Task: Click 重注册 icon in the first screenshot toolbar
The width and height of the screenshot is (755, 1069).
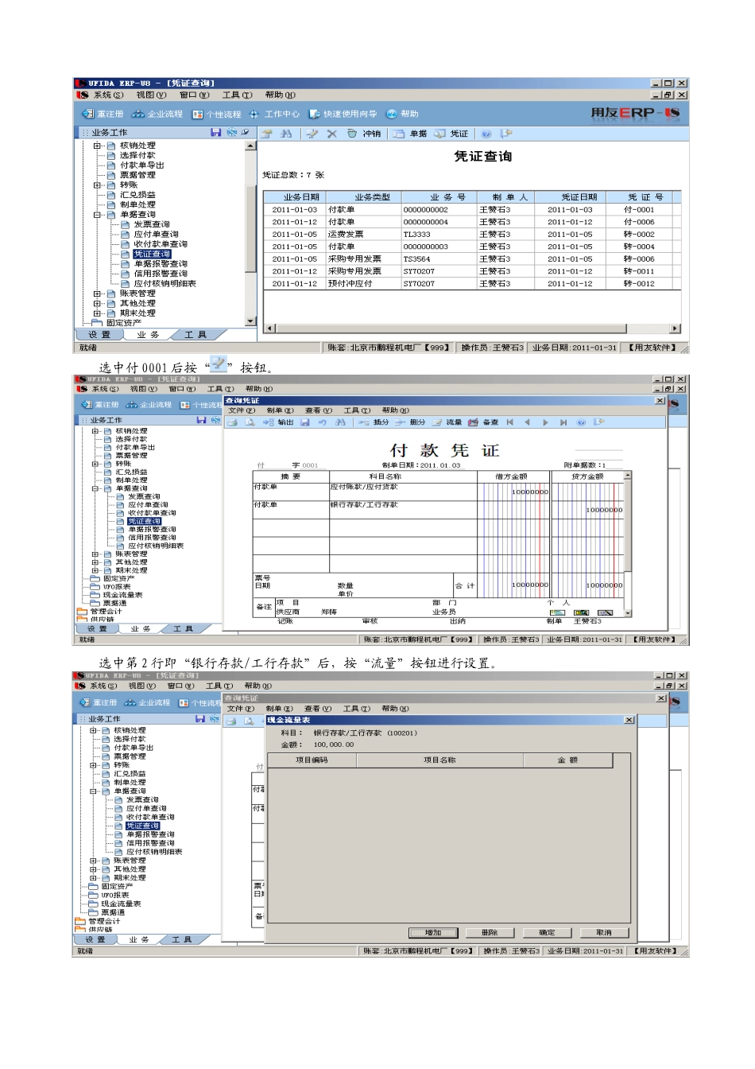Action: 87,115
